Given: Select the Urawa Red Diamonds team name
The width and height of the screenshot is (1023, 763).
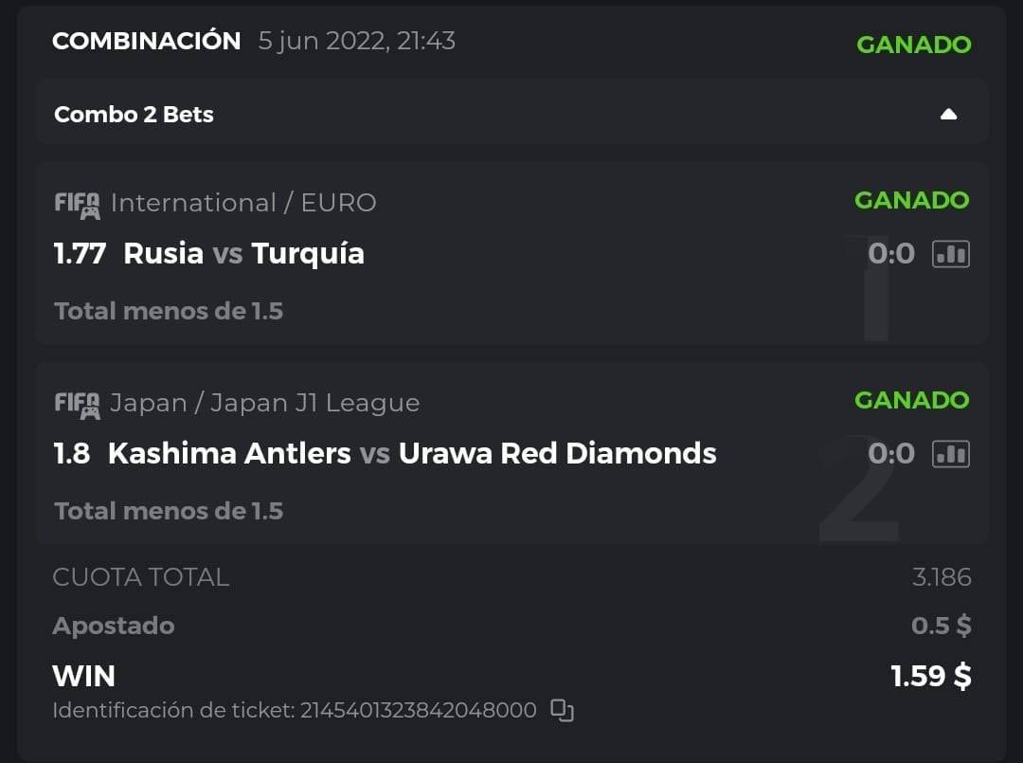Looking at the screenshot, I should tap(557, 454).
